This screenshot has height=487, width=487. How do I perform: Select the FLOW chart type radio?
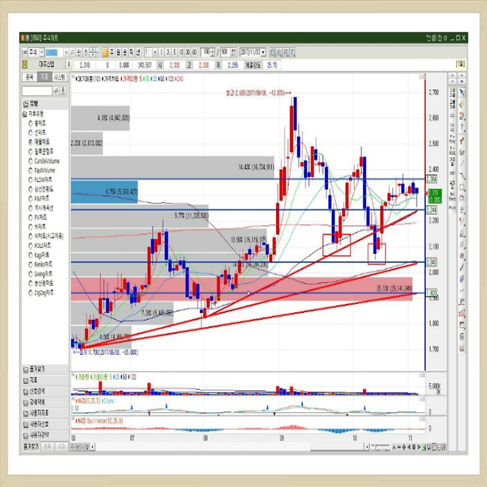[x=30, y=180]
